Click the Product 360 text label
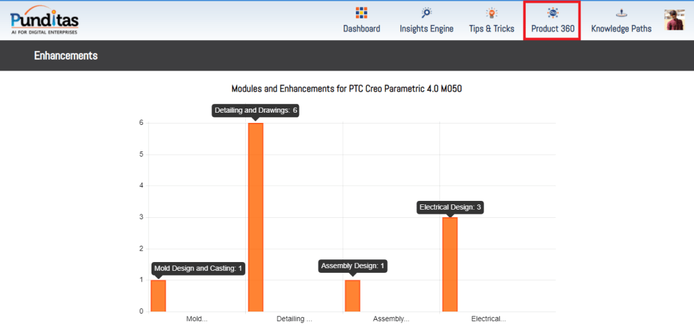Image resolution: width=694 pixels, height=336 pixels. click(x=553, y=29)
